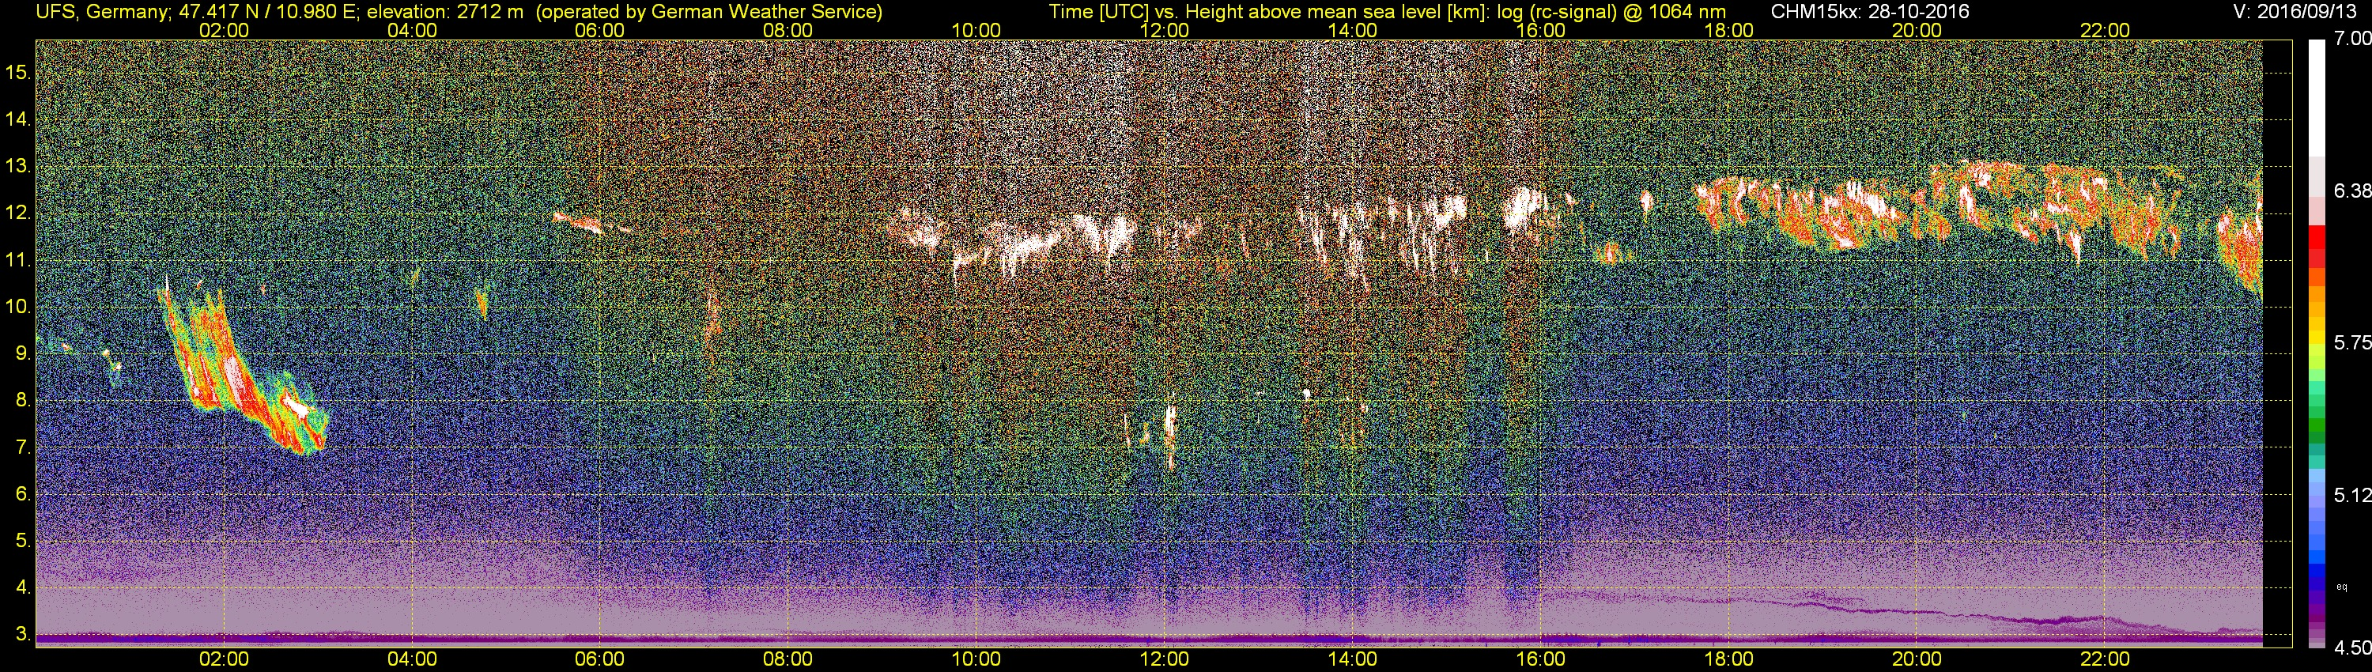Viewport: 2372px width, 672px height.
Task: Select the 04:00 label on the bottom time axis
Action: (x=413, y=659)
